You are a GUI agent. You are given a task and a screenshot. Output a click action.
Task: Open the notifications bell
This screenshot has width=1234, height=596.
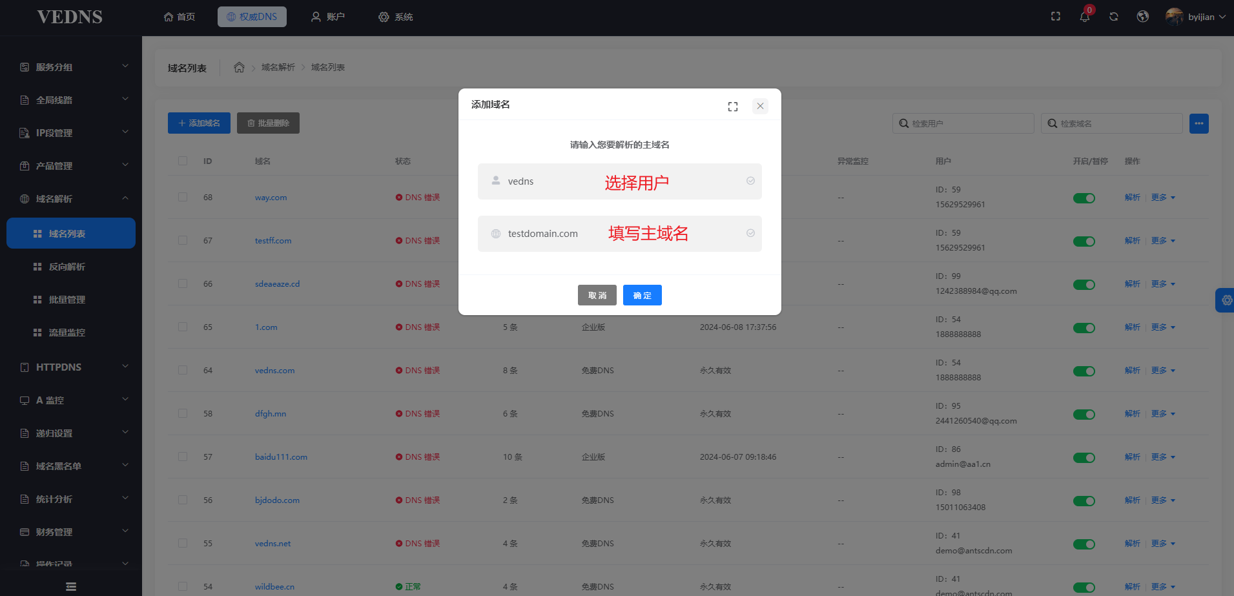(1085, 17)
